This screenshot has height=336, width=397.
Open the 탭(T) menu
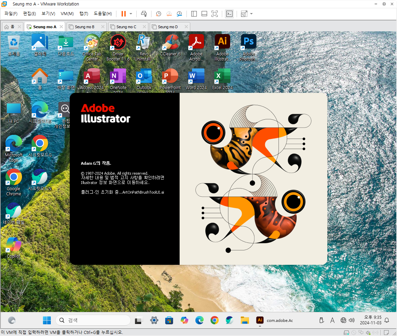[x=84, y=14]
